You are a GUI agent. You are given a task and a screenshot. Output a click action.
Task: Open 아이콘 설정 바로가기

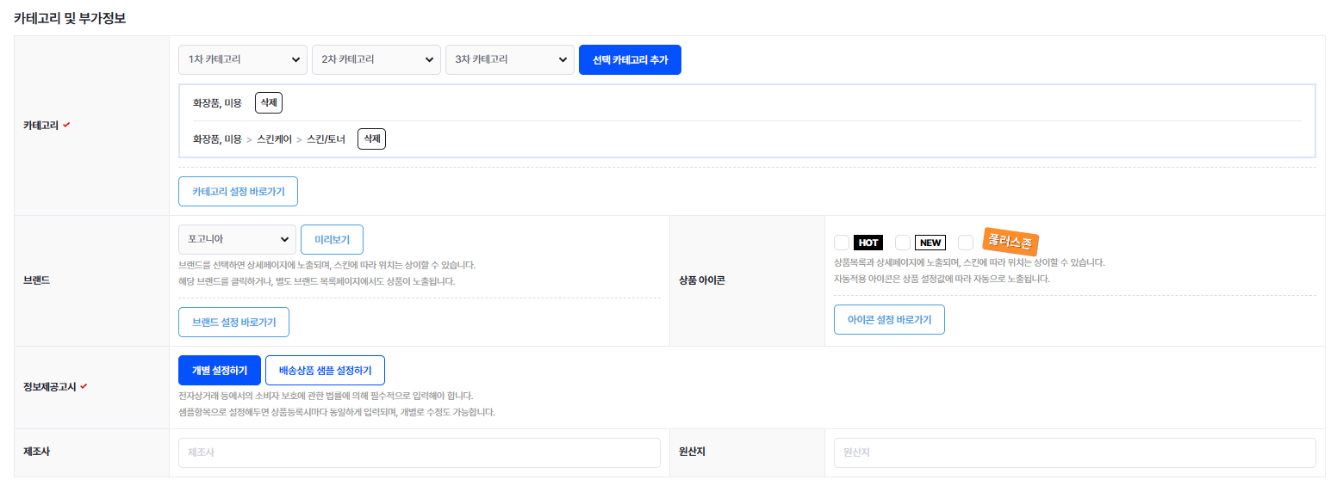[889, 319]
